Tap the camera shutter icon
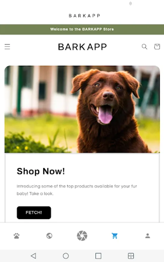The image size is (164, 262). coord(82,236)
